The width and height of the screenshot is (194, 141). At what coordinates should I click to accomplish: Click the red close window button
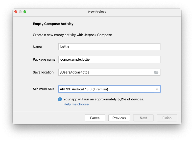[x=16, y=11]
